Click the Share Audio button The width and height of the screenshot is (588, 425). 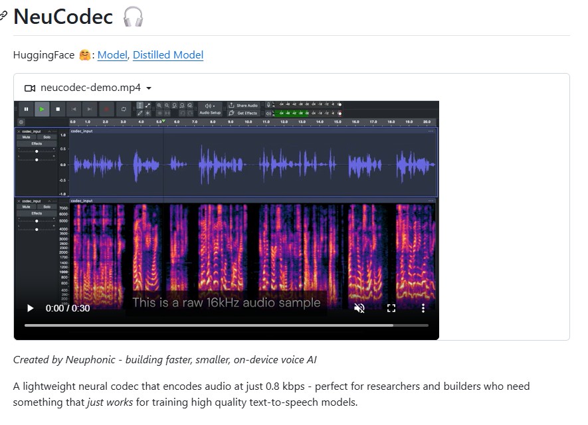point(243,106)
